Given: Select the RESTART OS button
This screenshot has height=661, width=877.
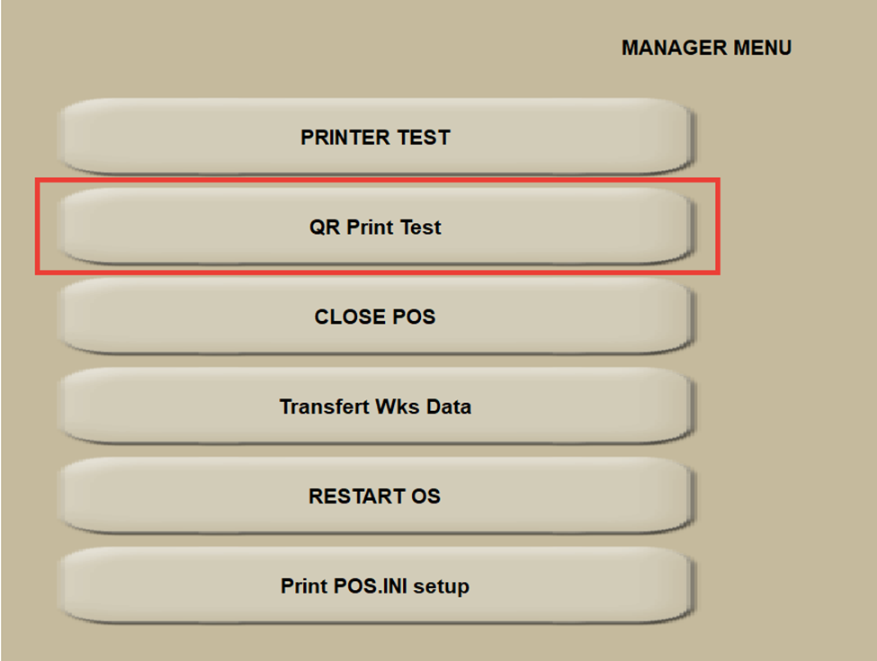Looking at the screenshot, I should coord(375,496).
